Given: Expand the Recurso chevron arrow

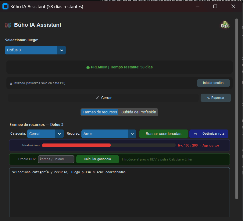Looking at the screenshot, I should [x=132, y=134].
